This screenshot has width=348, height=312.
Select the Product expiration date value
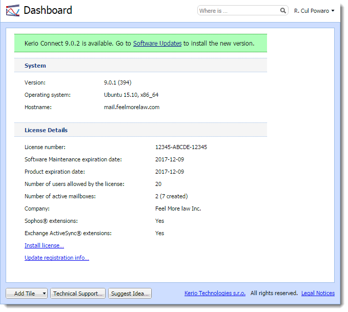pos(170,172)
